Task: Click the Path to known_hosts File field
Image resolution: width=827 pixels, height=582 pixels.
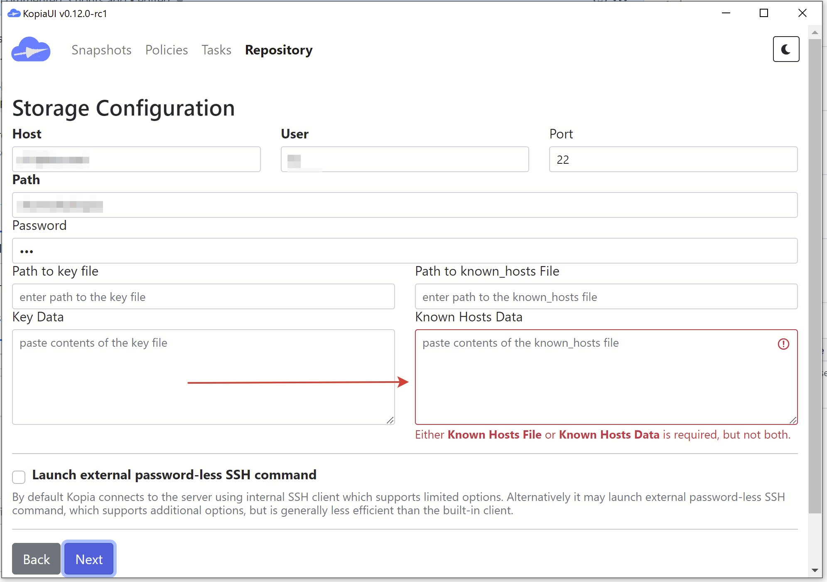Action: tap(606, 296)
